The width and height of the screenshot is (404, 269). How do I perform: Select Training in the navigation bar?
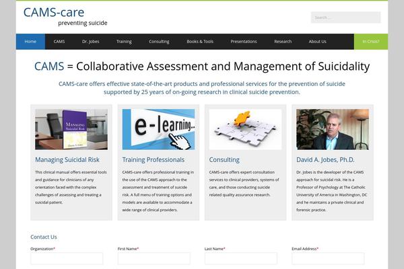pos(124,42)
